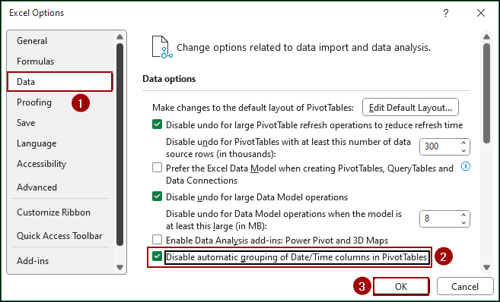Click the options pane scroll down arrow
The image size is (500, 302).
click(486, 267)
